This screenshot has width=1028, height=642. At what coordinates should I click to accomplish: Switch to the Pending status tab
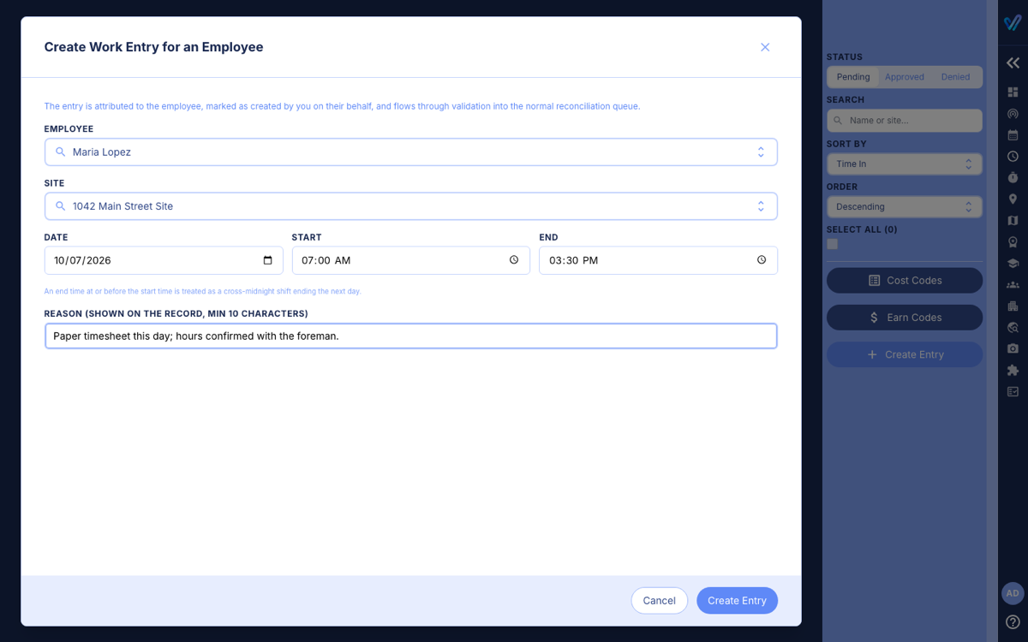853,77
